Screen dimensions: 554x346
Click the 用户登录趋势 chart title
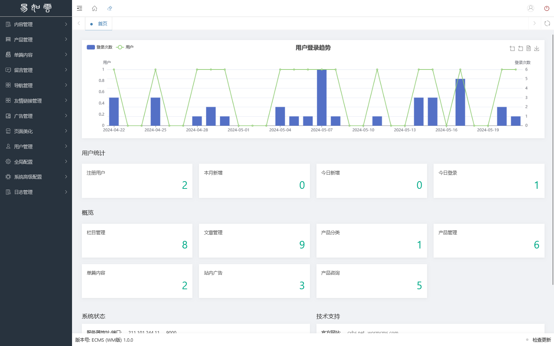point(313,48)
